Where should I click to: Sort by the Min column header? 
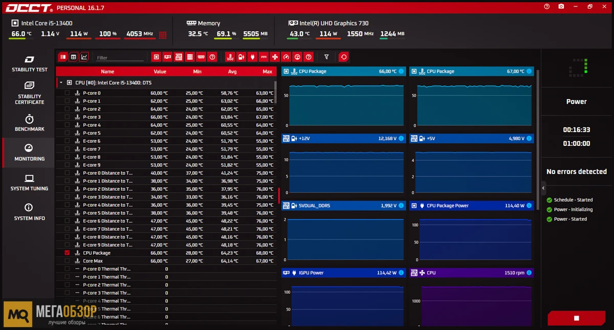pyautogui.click(x=198, y=72)
